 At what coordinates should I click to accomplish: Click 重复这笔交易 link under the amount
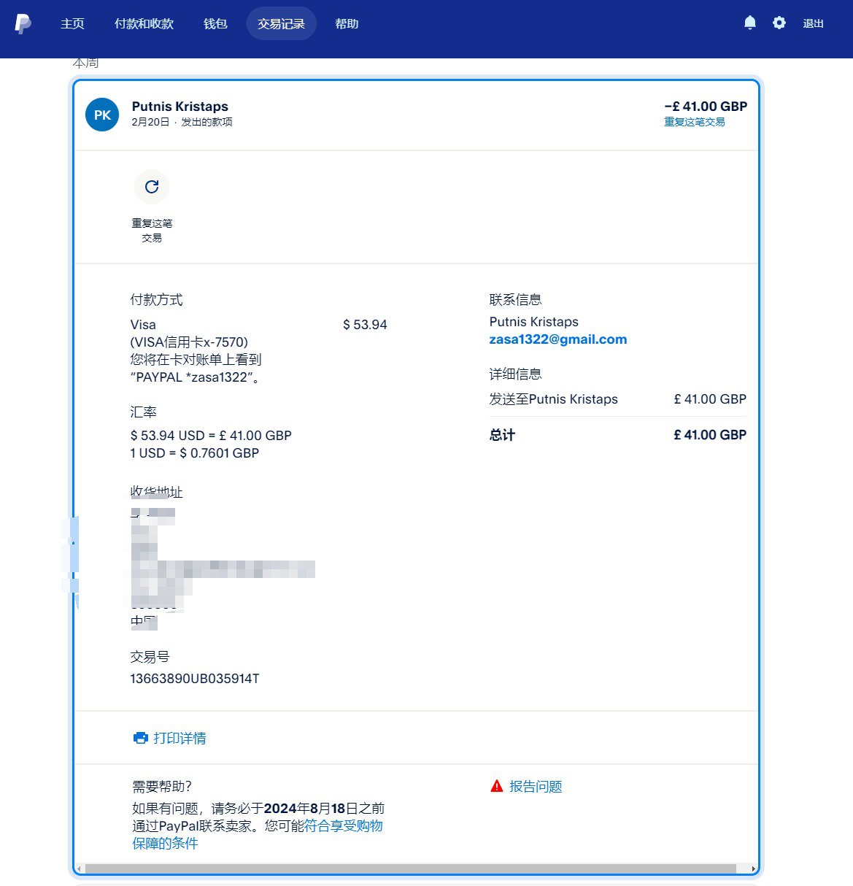(694, 122)
